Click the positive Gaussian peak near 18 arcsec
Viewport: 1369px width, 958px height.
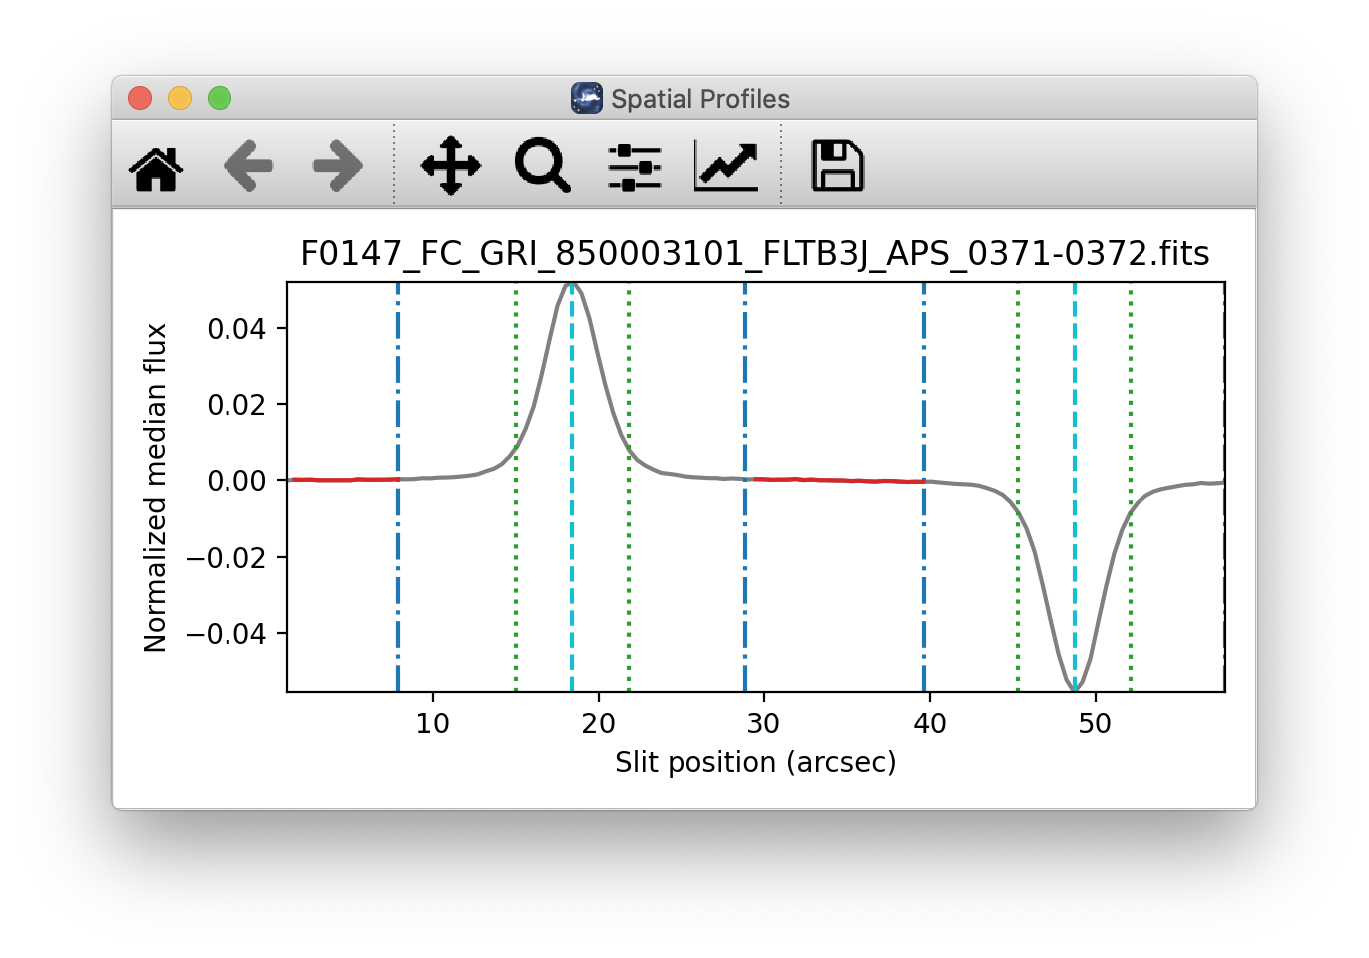point(571,289)
